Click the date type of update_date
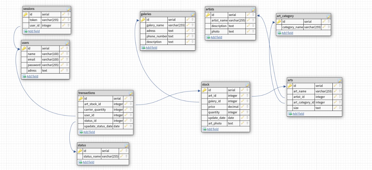This screenshot has width=372, height=170. (231, 118)
